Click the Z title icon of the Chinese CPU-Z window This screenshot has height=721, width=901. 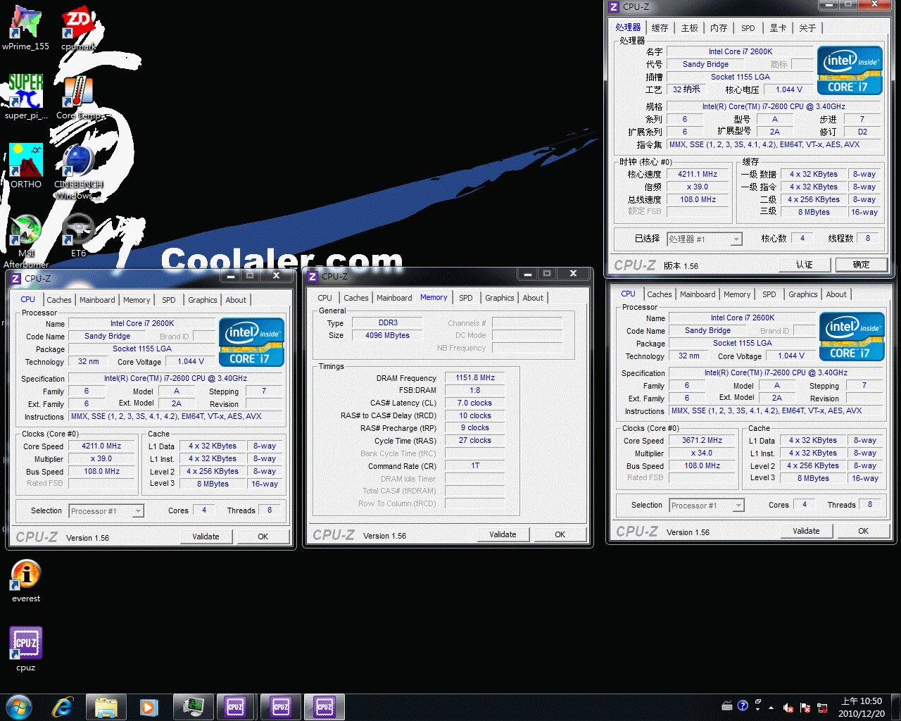tap(614, 7)
